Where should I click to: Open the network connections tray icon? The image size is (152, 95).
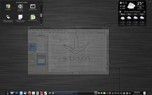click(x=121, y=93)
